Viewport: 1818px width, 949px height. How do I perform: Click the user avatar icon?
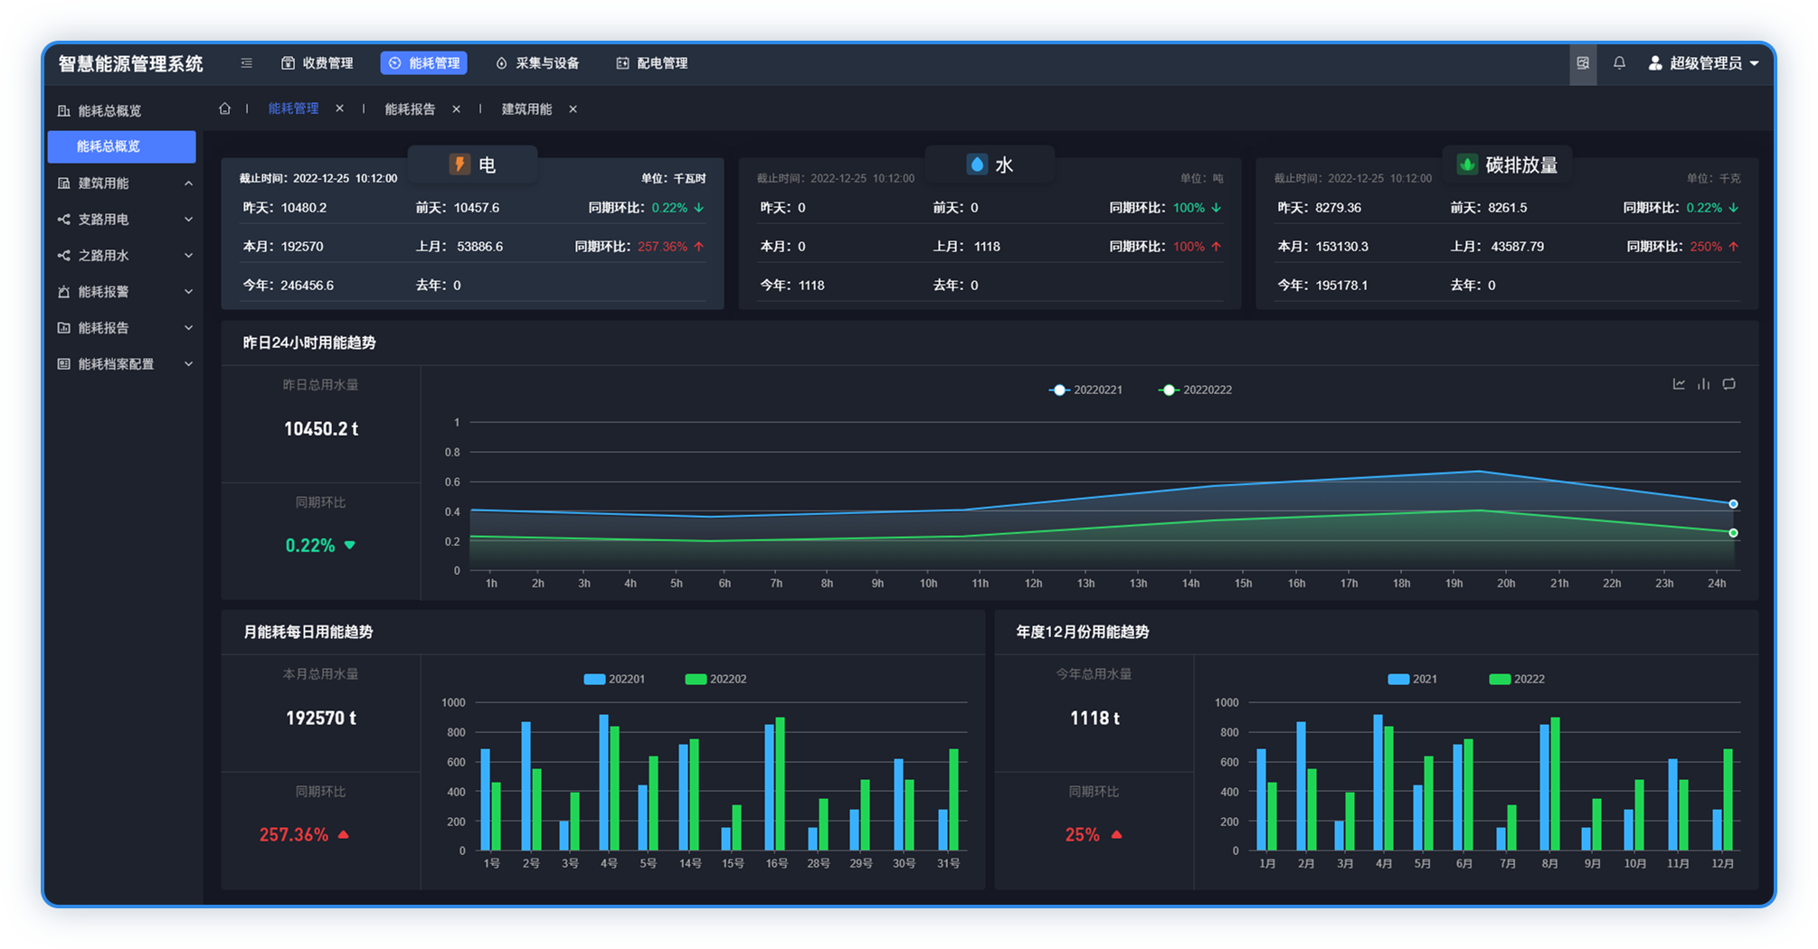[1655, 63]
